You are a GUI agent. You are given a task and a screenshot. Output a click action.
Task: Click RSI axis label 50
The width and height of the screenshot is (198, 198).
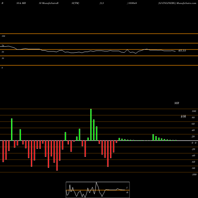click(3, 52)
